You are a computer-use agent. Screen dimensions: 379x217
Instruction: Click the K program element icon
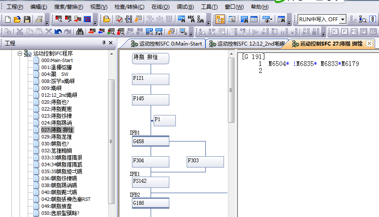[335, 32]
